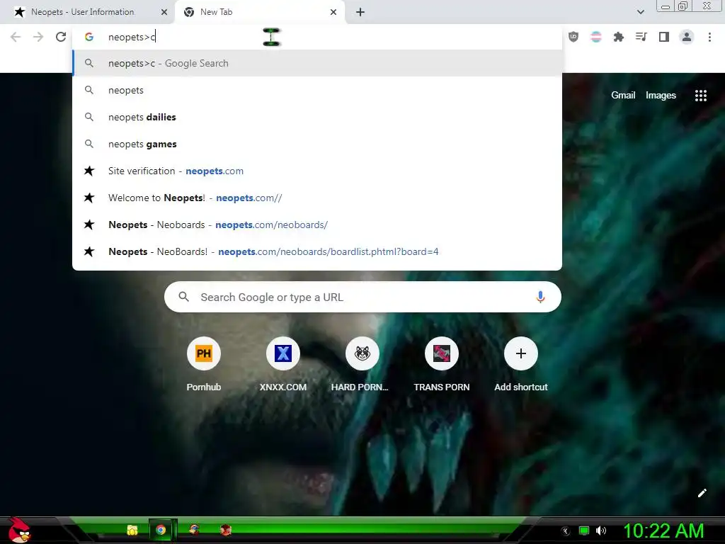The width and height of the screenshot is (725, 544).
Task: Click the striped flag extension icon
Action: click(596, 37)
